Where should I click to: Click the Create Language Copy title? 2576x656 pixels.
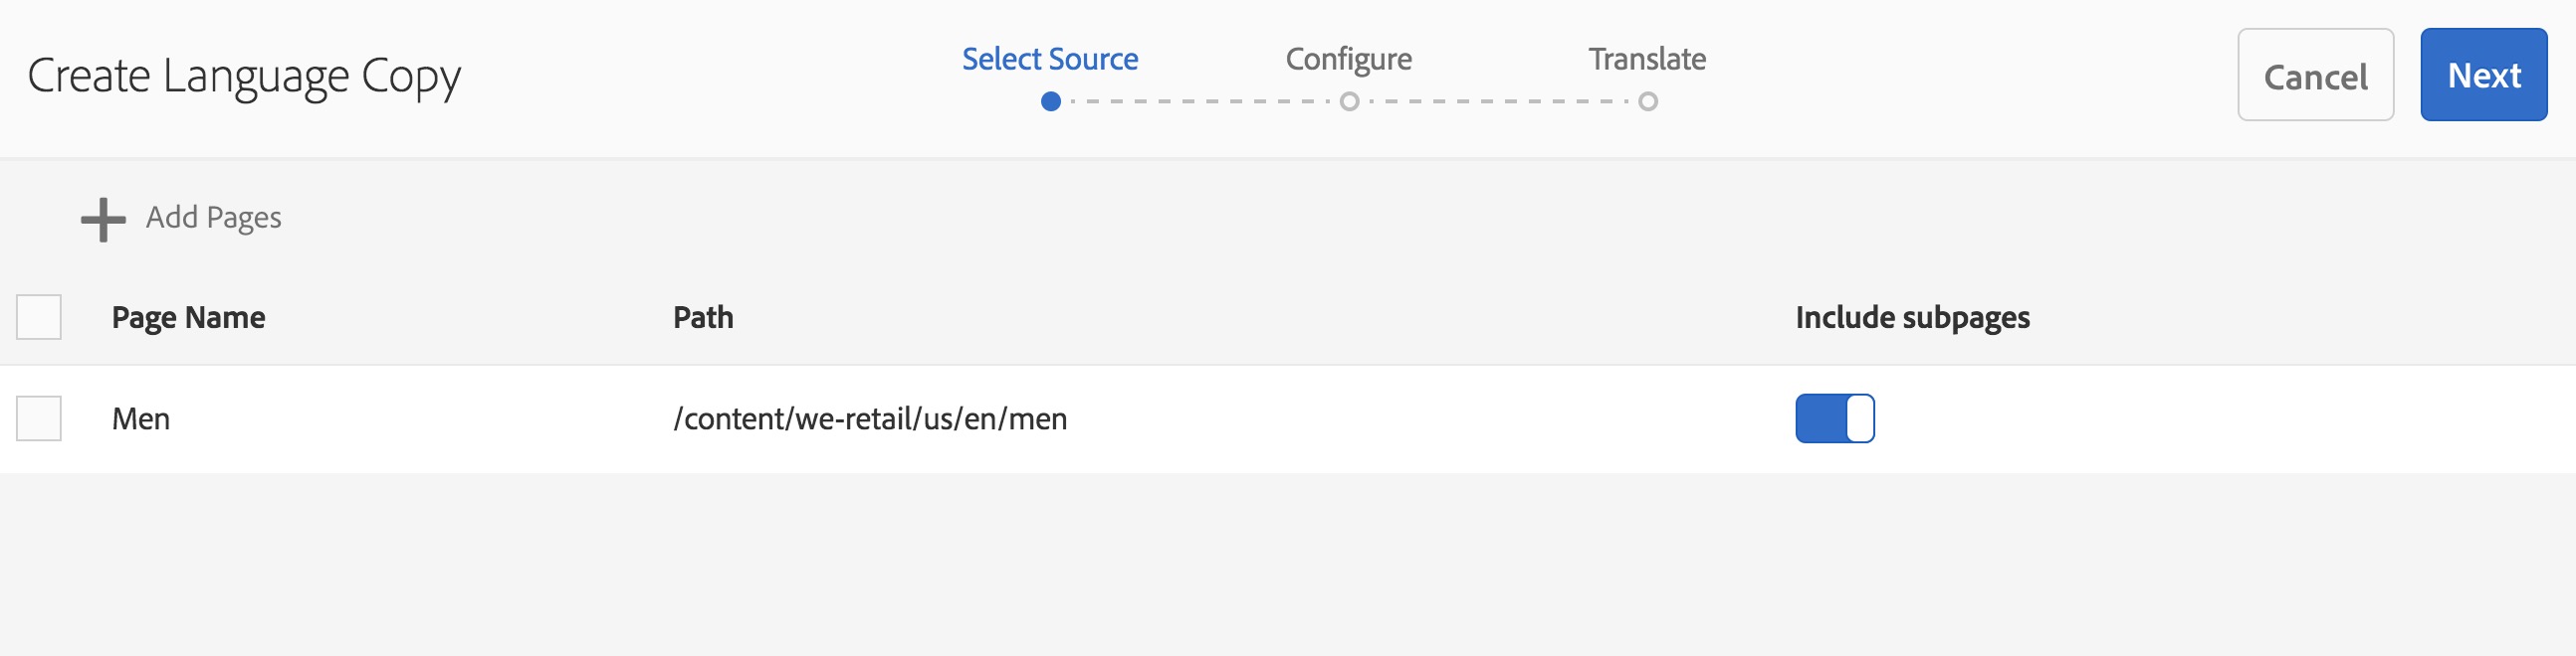coord(244,76)
